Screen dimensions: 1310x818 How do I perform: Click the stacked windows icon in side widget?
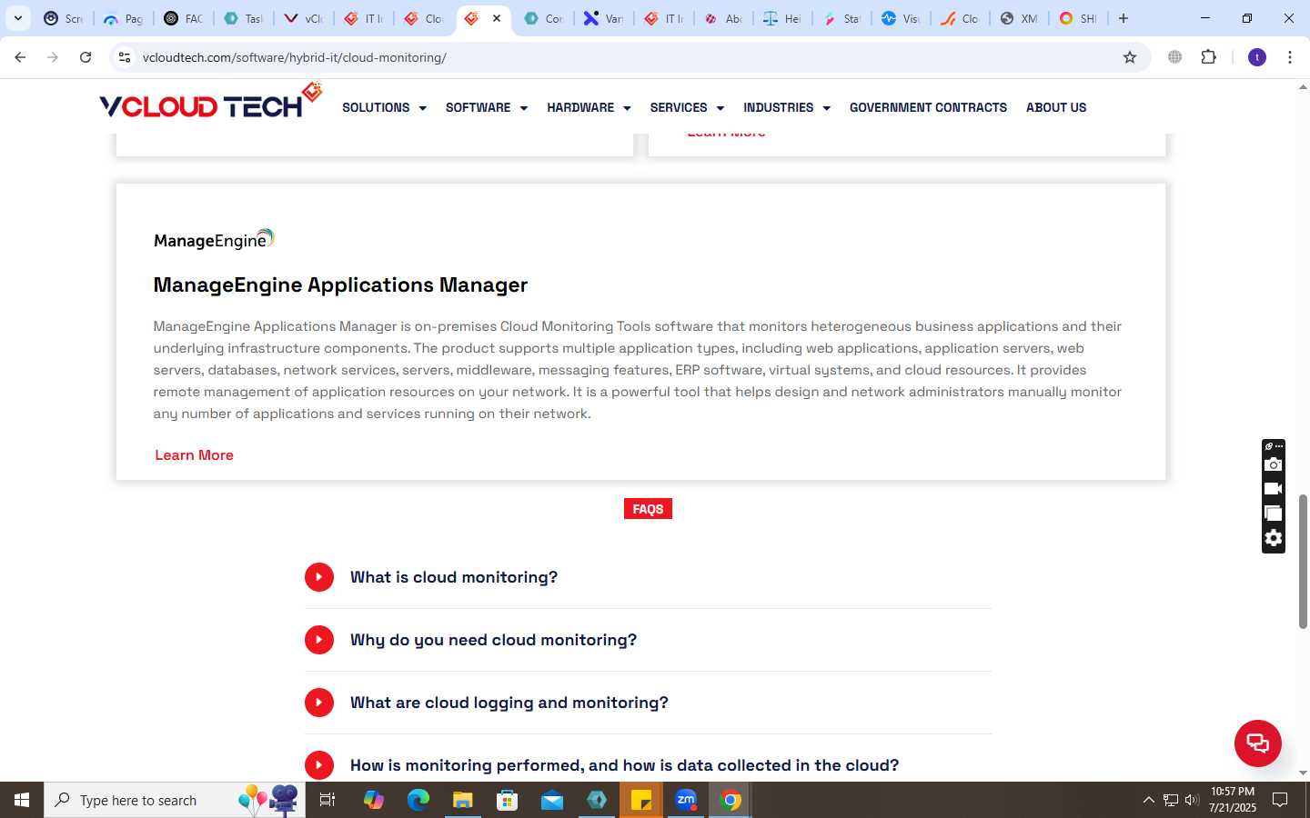tap(1274, 514)
